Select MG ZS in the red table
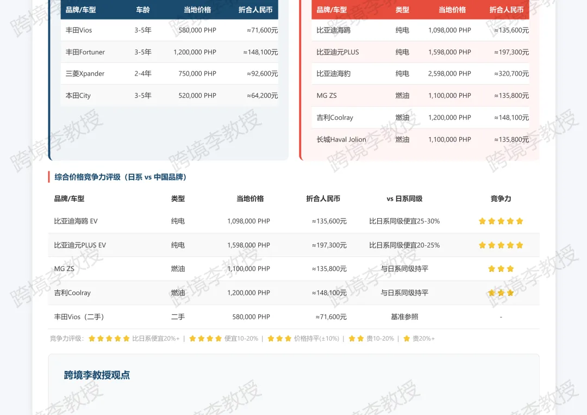 coord(327,96)
